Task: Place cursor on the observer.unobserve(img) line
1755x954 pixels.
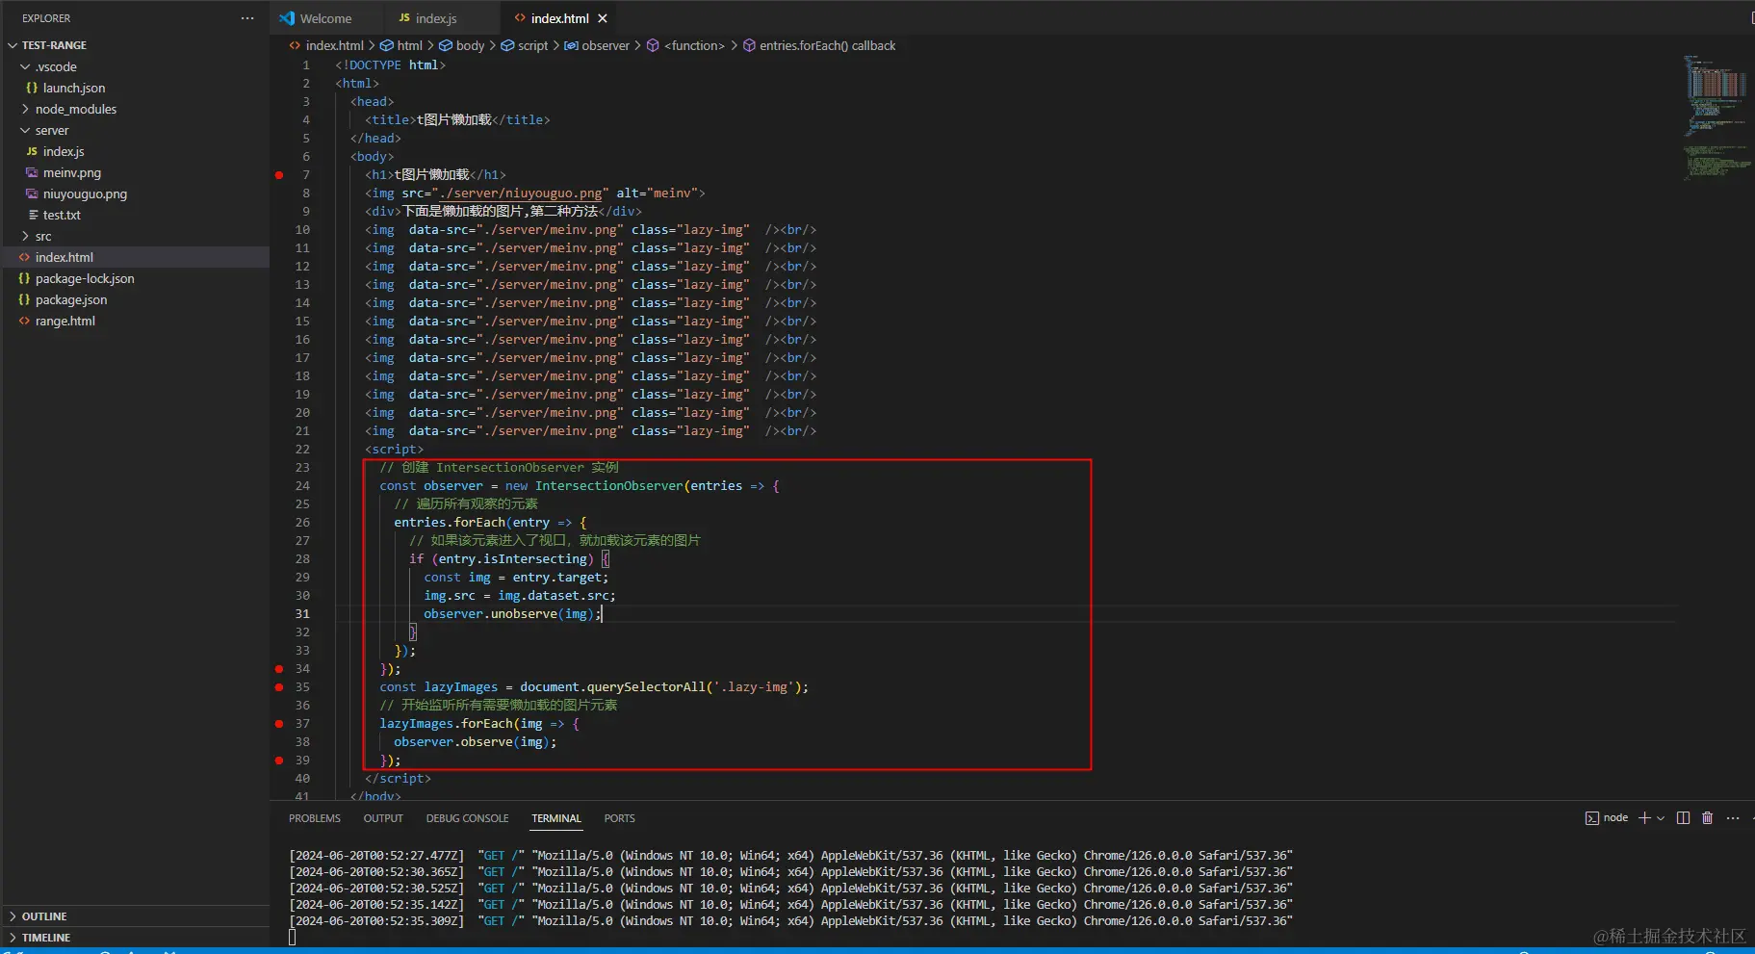Action: tap(512, 614)
